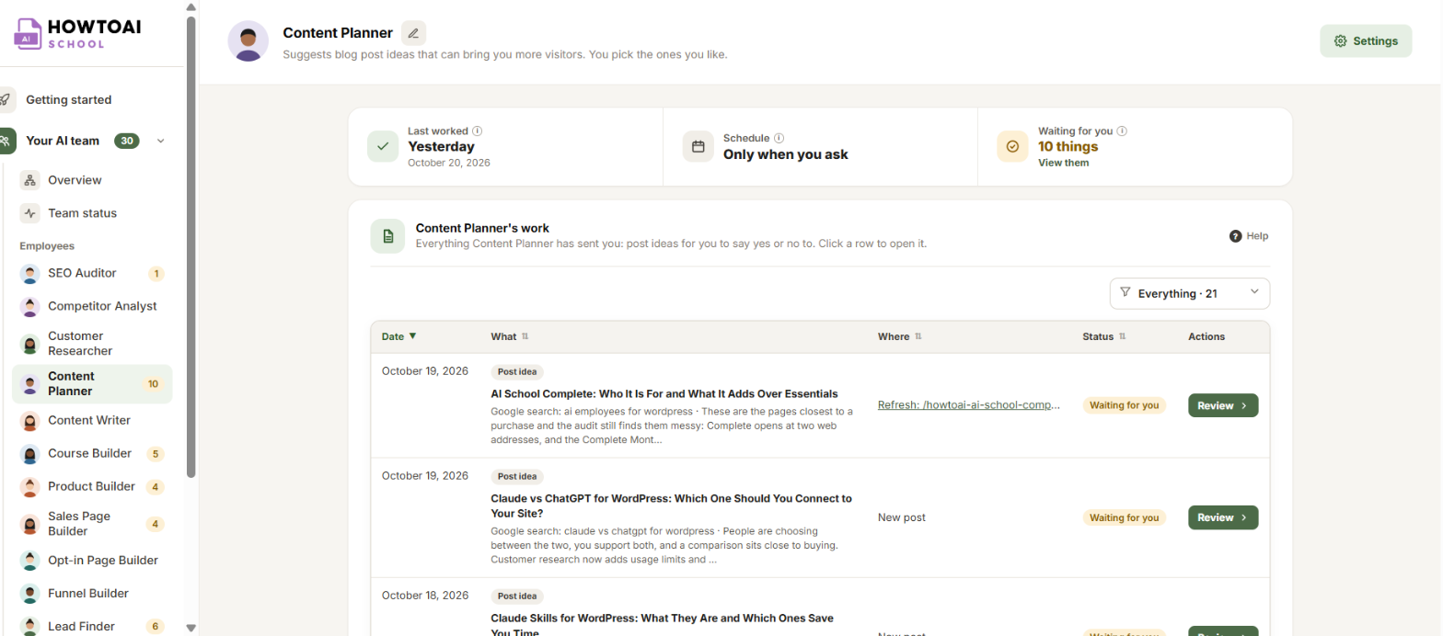Select Competitor Analyst employee
1443x636 pixels.
[92, 306]
